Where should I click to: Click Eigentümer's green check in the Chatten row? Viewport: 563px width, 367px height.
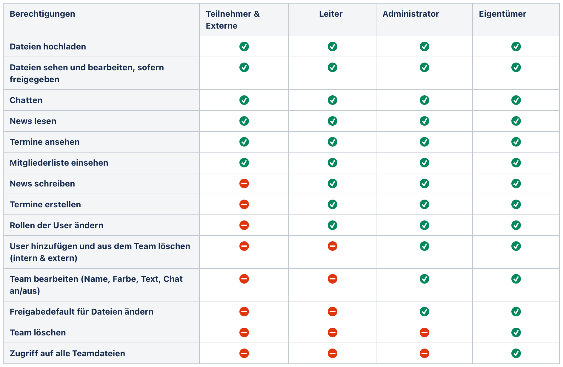coord(516,100)
